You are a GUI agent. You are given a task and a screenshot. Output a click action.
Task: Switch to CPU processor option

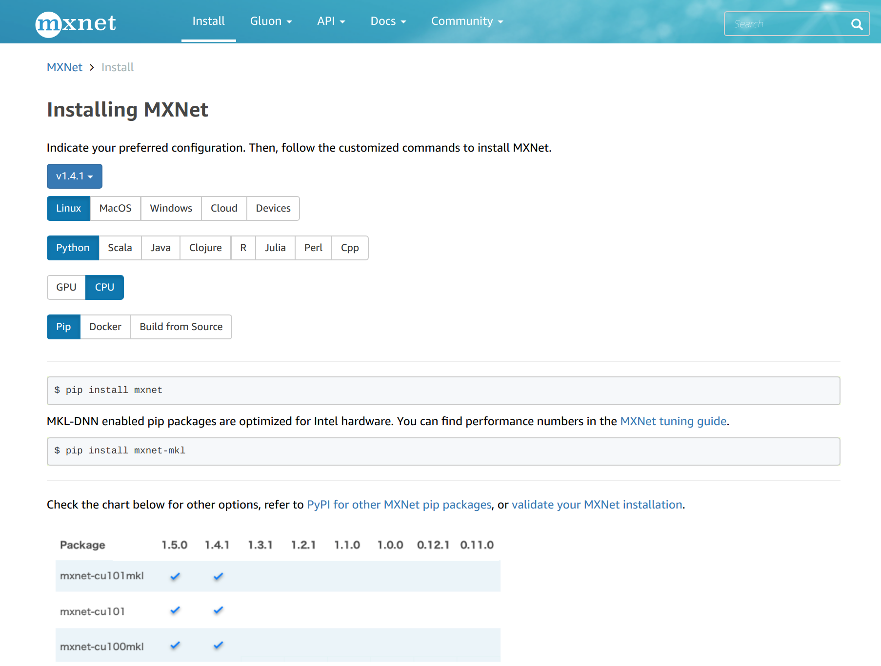(x=104, y=287)
